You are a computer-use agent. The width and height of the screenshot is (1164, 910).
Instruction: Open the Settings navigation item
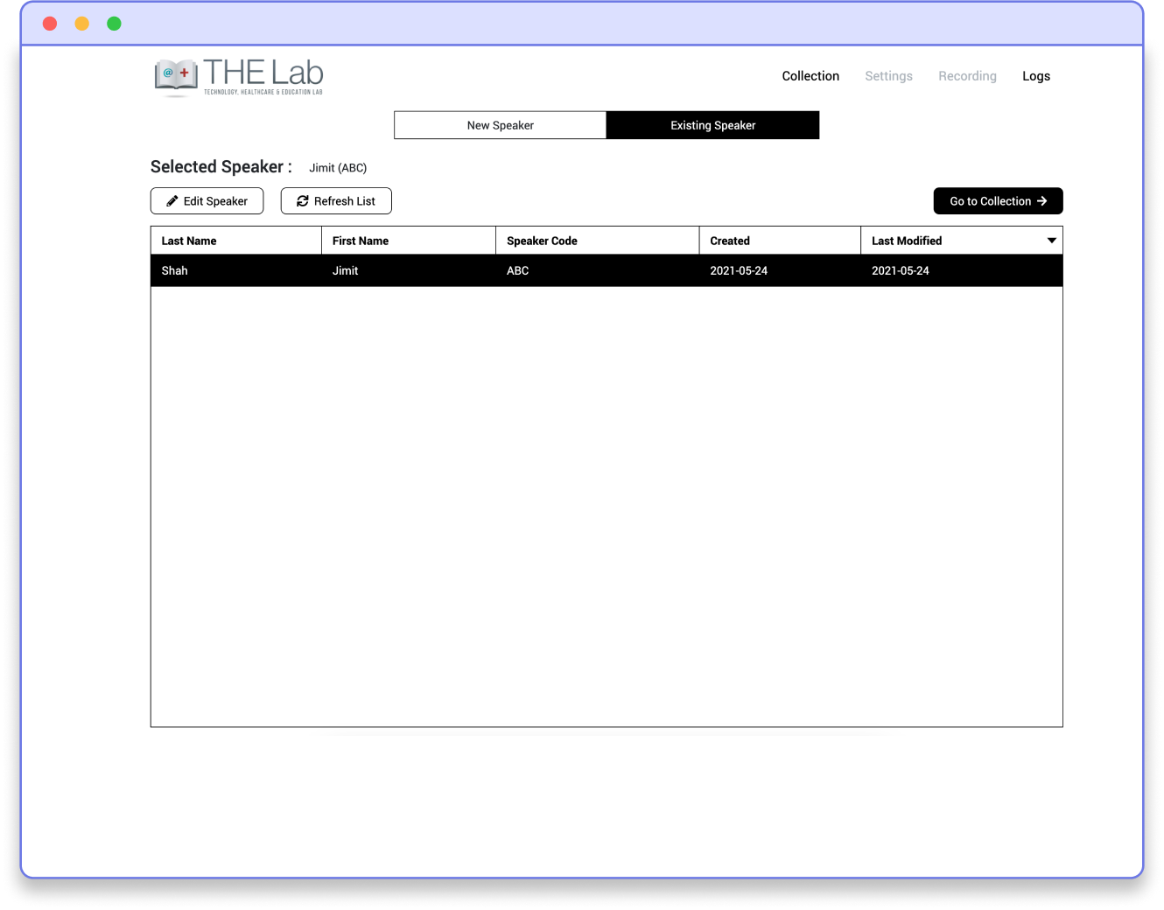(x=888, y=76)
